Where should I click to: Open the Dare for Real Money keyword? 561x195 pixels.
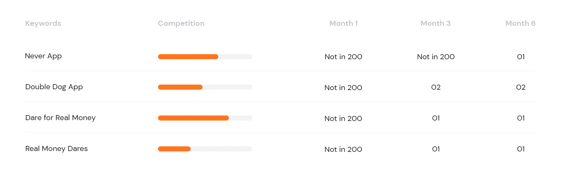(60, 118)
